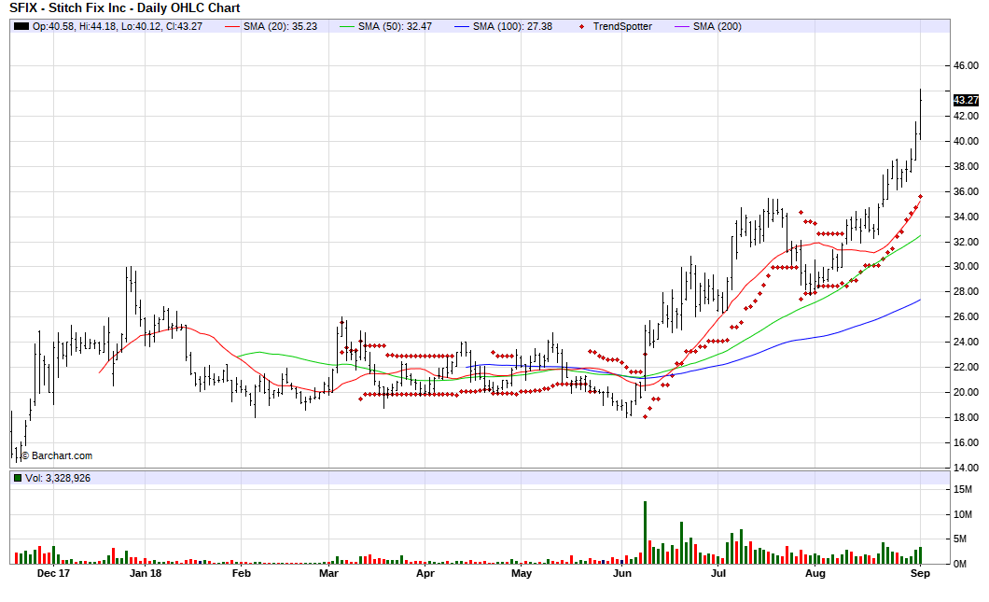Click the tallest green volume bar in June
This screenshot has height=602, width=989.
[646, 533]
